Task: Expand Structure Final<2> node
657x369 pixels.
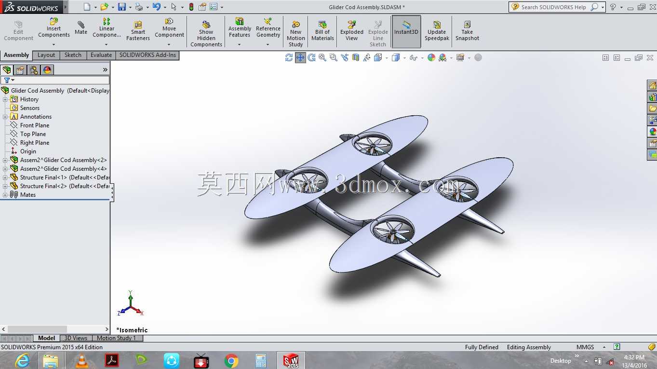Action: [5, 186]
